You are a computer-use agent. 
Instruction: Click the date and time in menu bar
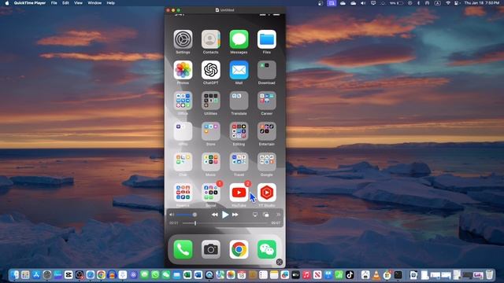click(482, 3)
